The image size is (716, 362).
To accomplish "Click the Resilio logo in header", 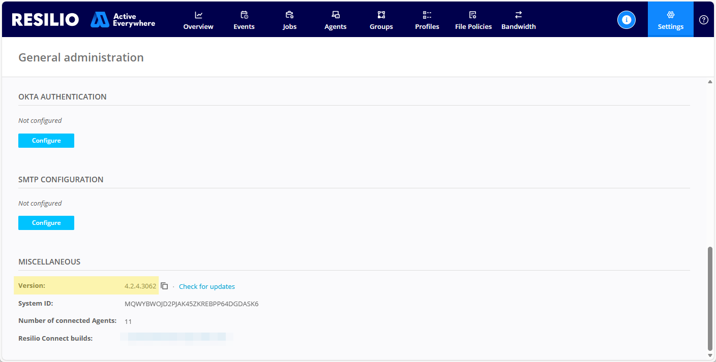I will (45, 20).
